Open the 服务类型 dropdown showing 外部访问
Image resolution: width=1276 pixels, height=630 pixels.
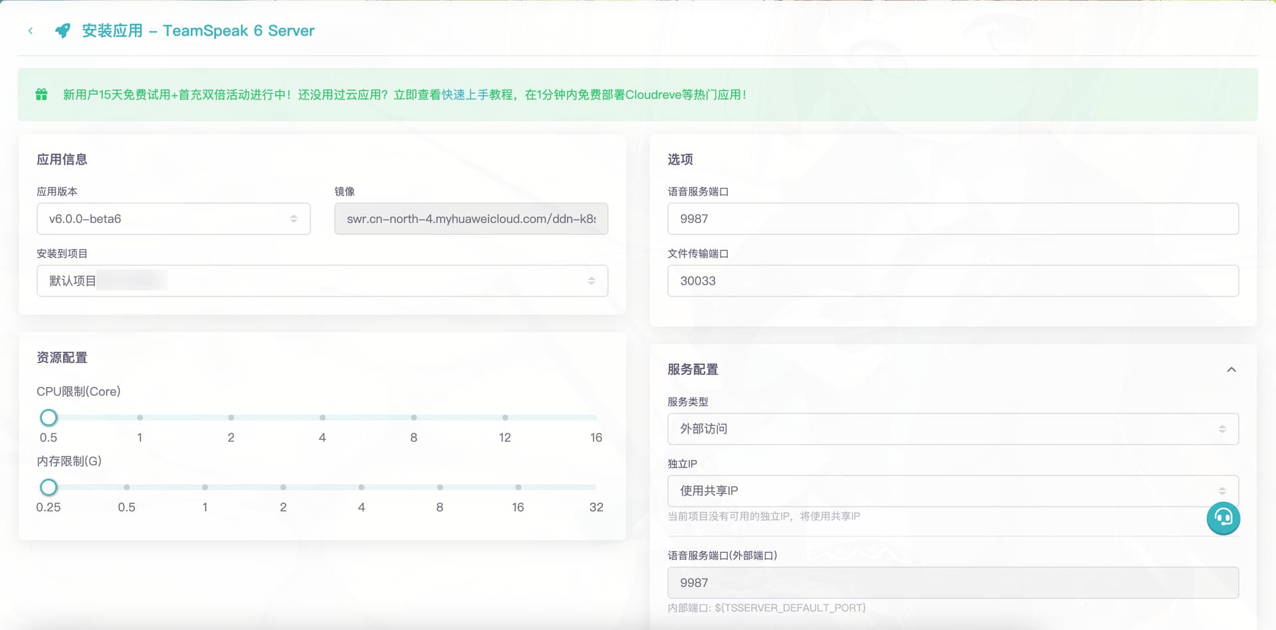tap(953, 429)
